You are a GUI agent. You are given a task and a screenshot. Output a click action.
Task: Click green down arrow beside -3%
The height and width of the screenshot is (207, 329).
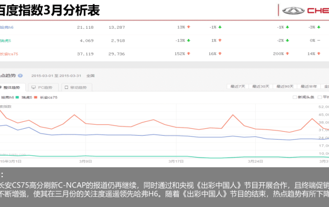pos(319,27)
